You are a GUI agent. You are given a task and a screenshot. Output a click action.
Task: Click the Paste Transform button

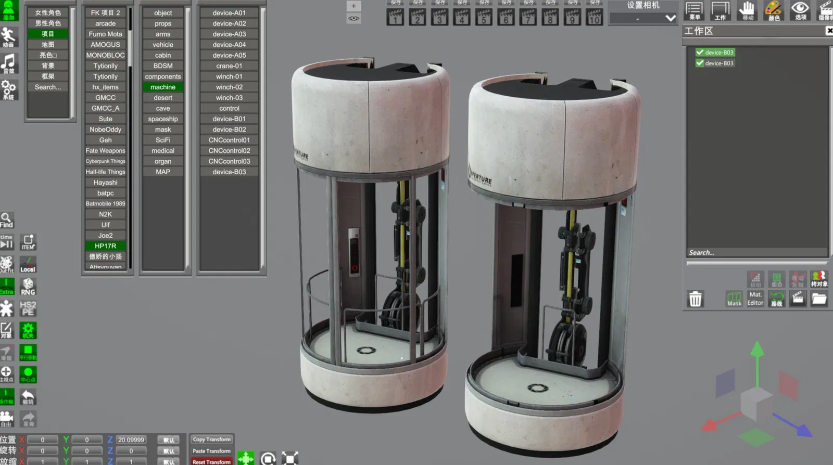211,451
